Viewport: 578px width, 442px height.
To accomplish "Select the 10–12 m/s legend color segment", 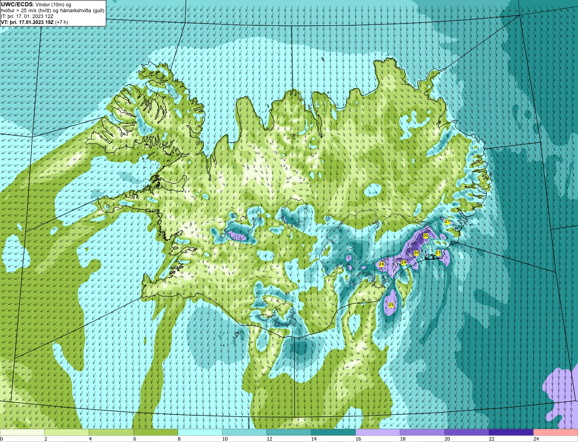I will 245,432.
